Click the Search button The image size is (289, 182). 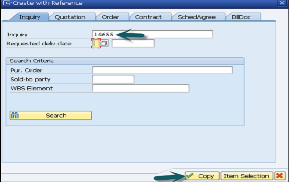pyautogui.click(x=51, y=115)
